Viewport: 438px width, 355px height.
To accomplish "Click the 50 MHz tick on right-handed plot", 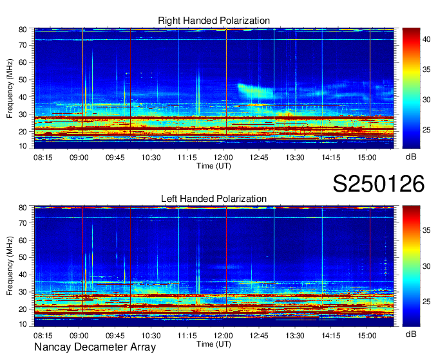I will [x=23, y=80].
